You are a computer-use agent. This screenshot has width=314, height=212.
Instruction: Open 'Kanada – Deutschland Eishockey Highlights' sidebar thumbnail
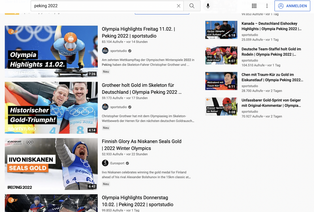pos(221,30)
